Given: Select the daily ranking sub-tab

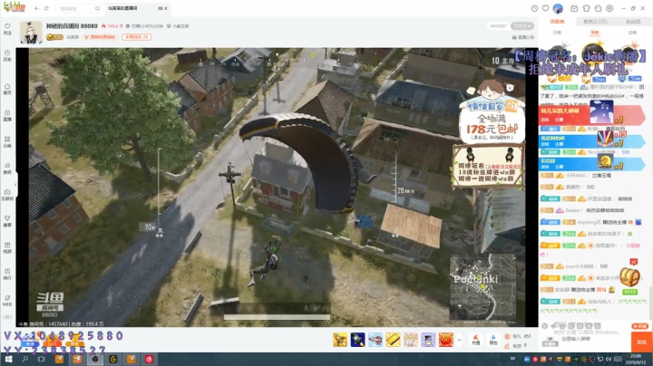Looking at the screenshot, I should [557, 32].
